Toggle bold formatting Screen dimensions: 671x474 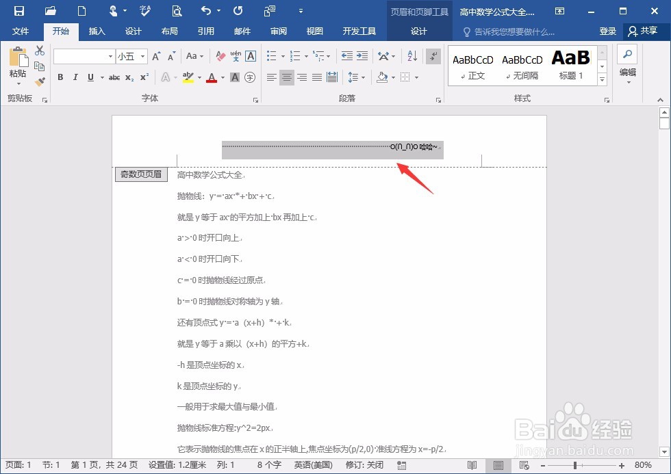point(60,77)
